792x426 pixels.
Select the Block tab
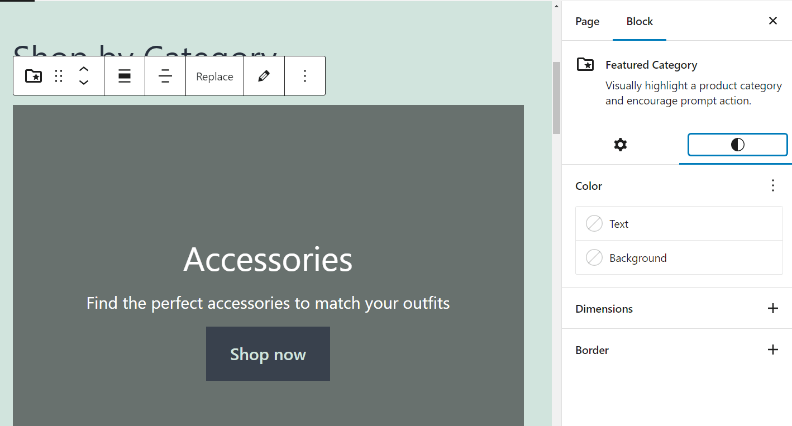point(640,21)
